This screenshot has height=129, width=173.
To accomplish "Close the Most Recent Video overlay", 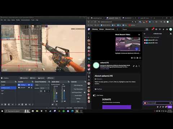I will tap(139, 35).
